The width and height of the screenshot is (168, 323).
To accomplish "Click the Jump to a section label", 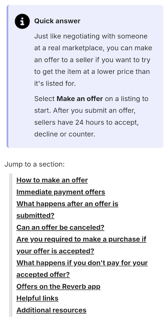I will pos(34,164).
